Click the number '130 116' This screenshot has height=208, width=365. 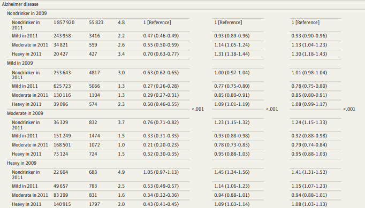click(x=62, y=95)
